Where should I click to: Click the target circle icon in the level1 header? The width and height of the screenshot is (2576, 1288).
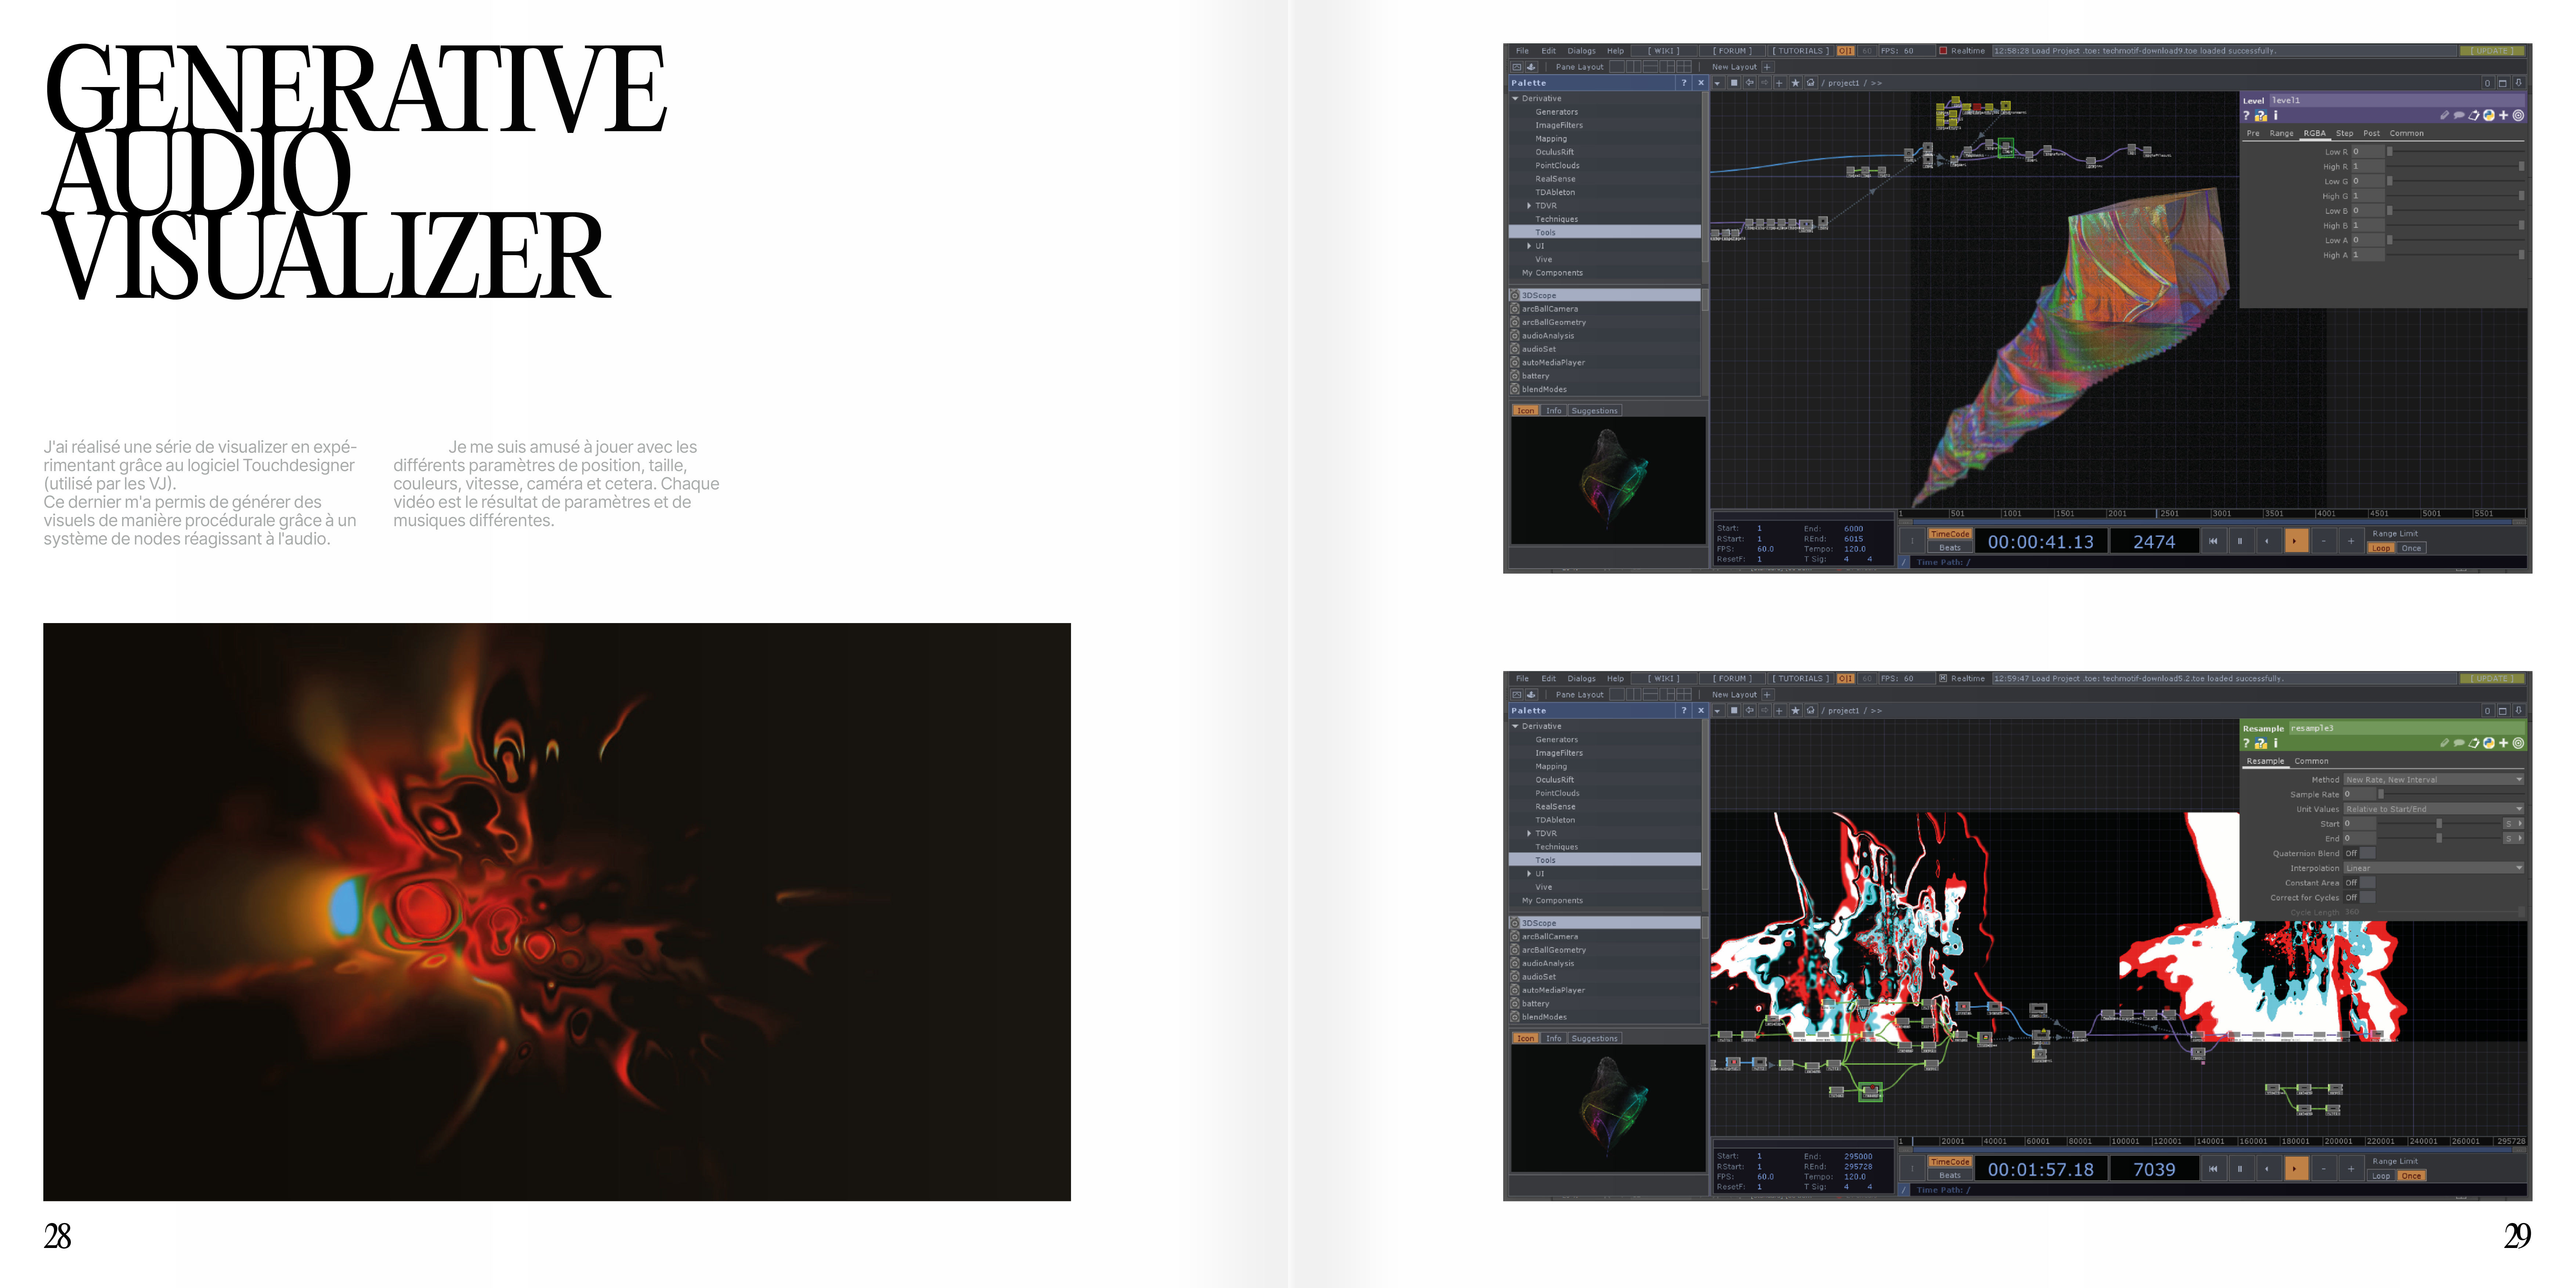point(2518,116)
